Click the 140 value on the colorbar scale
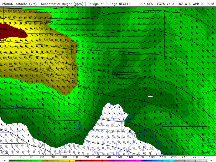Viewport: 216px width, 162px height. click(x=108, y=157)
